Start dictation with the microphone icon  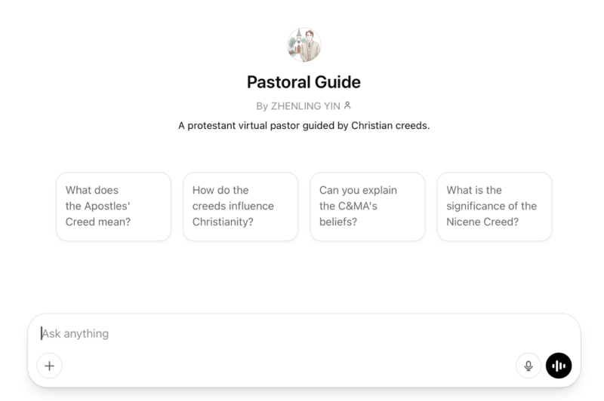(x=528, y=366)
